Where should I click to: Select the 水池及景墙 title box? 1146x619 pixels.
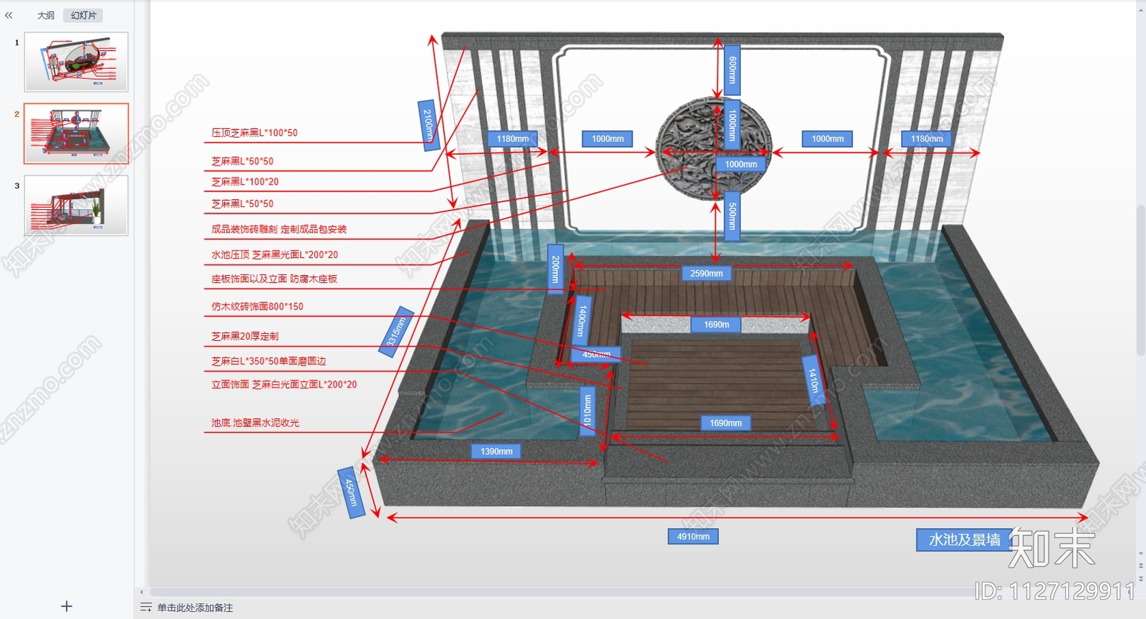(965, 539)
